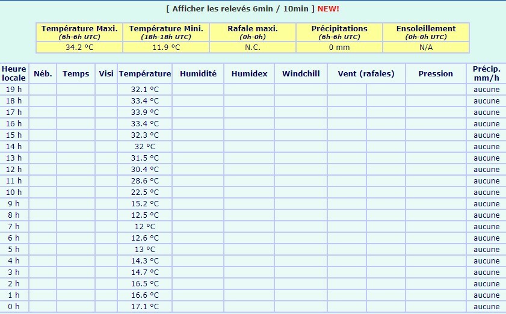Viewport: 506px width, 314px height.
Task: Click the 'Précip. mm/h' column header
Action: [486, 73]
